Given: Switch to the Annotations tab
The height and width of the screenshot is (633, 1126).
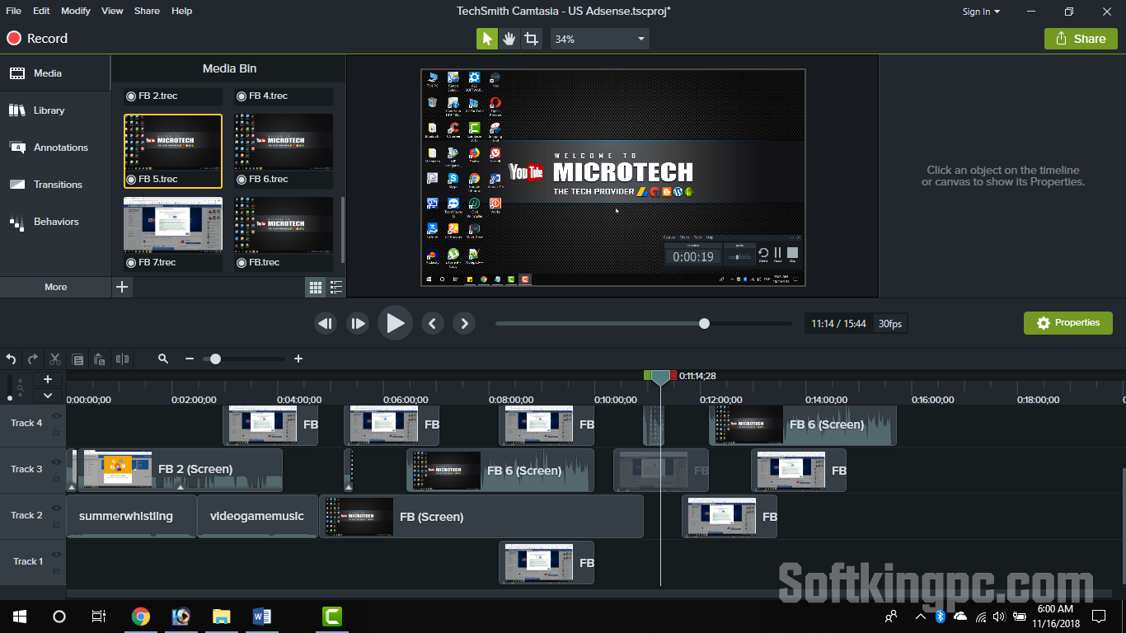Looking at the screenshot, I should coord(55,148).
